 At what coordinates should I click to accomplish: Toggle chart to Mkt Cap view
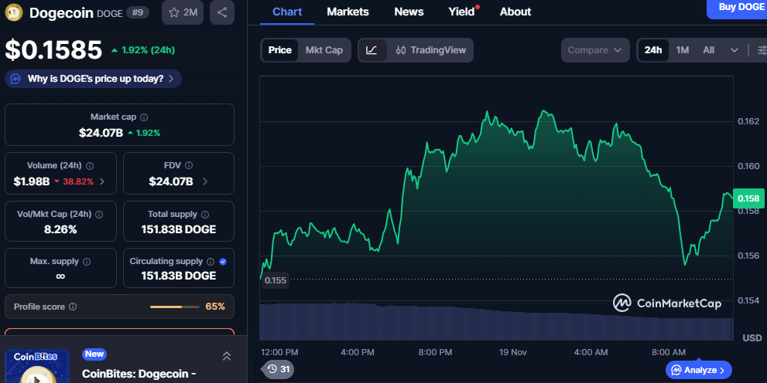pyautogui.click(x=324, y=50)
